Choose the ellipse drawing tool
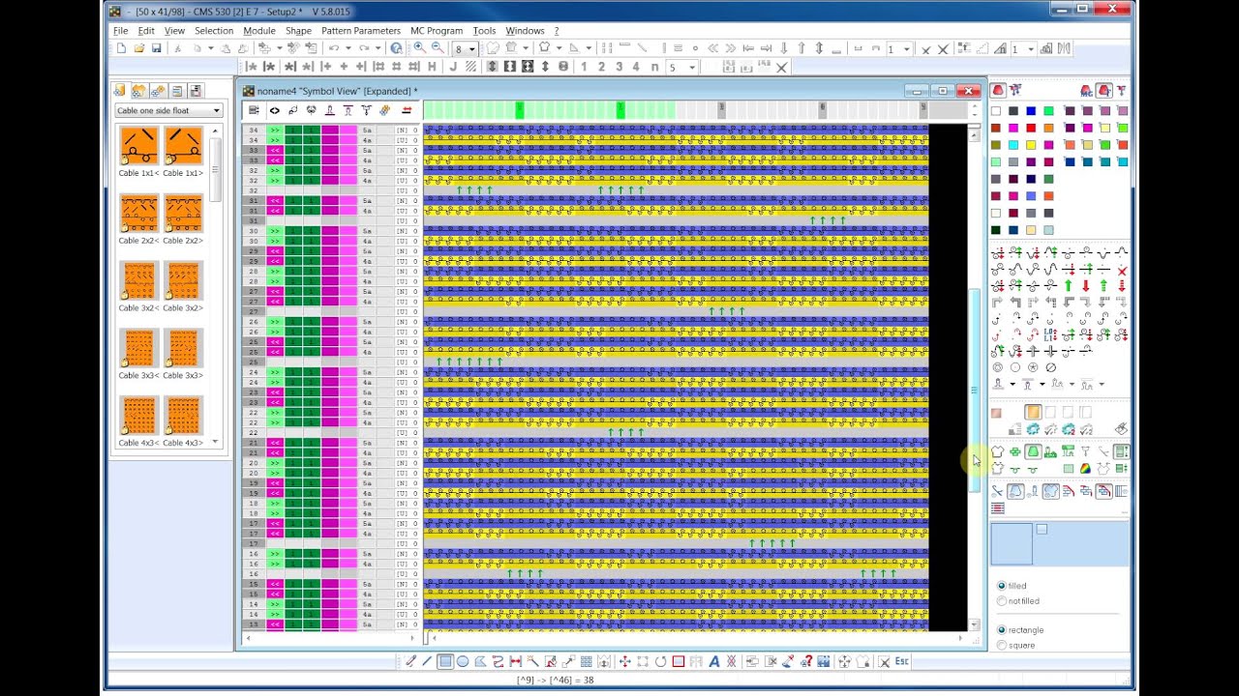 pyautogui.click(x=462, y=662)
